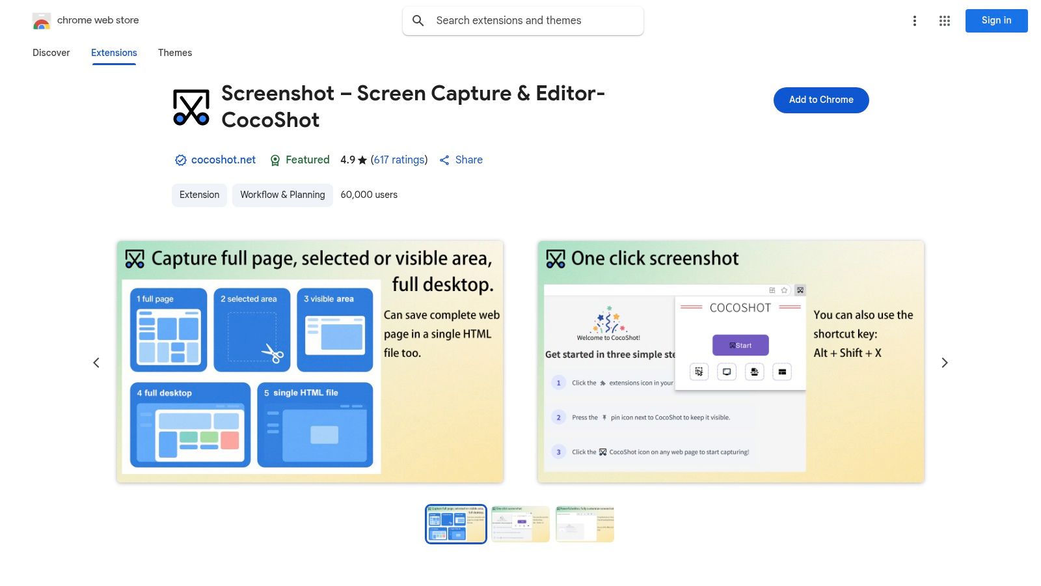Screen dimensions: 1041x586
Task: Click the Add to Chrome button
Action: [820, 100]
